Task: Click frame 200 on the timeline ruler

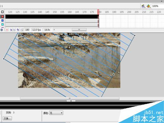Action: 129,12
